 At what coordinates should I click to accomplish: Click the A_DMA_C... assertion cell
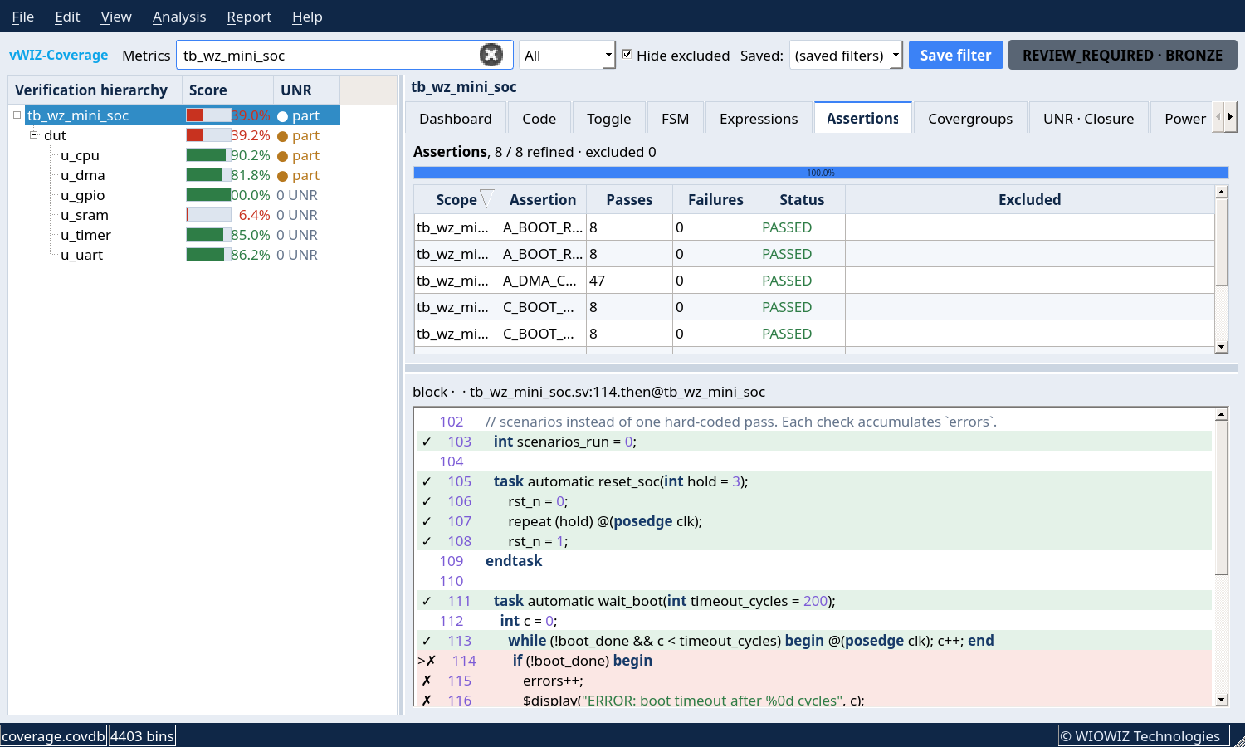click(543, 281)
